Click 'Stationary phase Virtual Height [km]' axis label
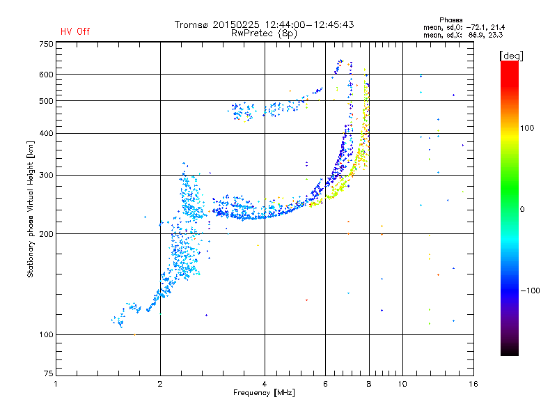This screenshot has width=557, height=418. coord(31,209)
